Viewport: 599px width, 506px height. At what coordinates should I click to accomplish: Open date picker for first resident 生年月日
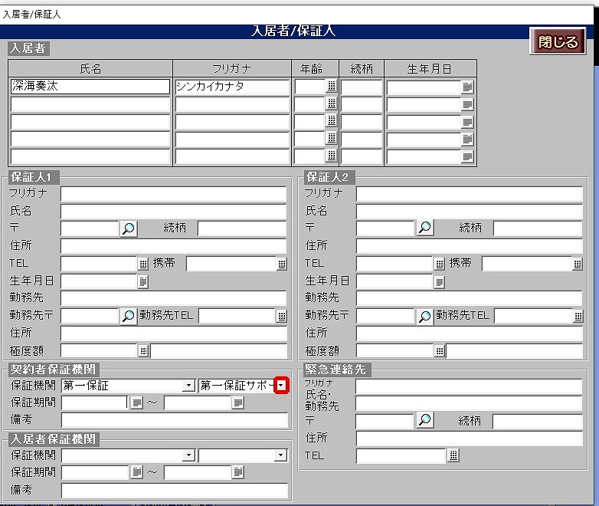(x=467, y=87)
